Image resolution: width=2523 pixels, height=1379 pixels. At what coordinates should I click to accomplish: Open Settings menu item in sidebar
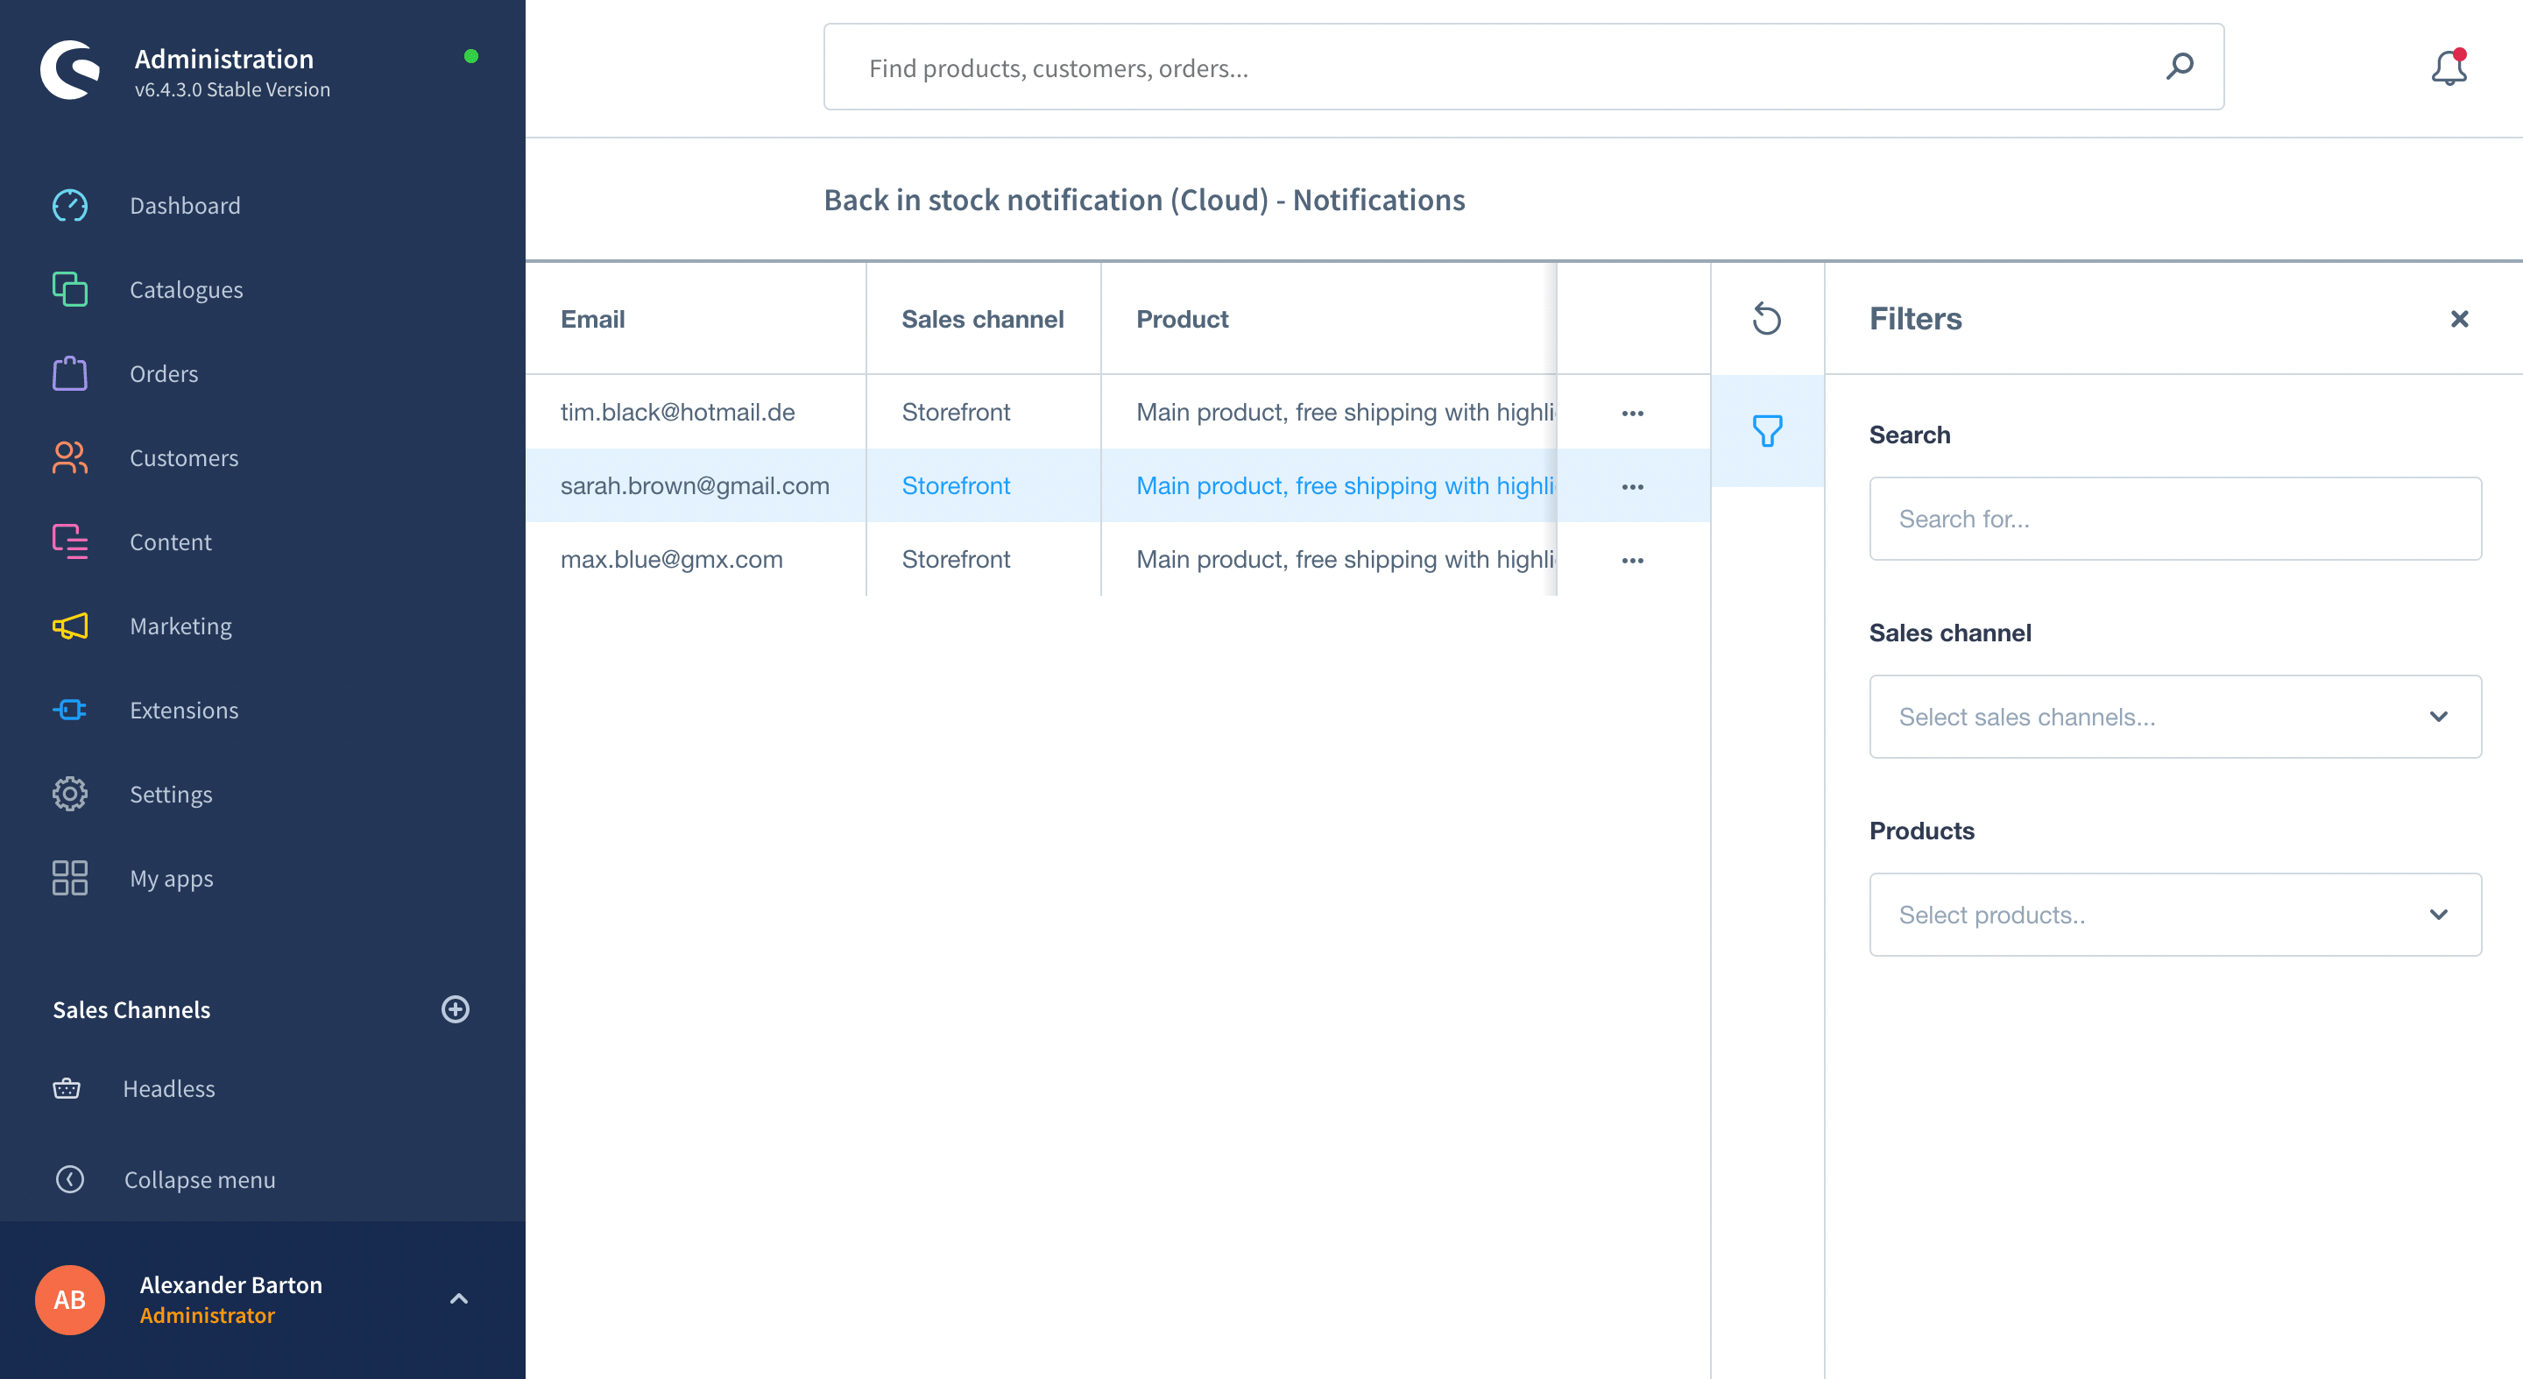click(168, 795)
